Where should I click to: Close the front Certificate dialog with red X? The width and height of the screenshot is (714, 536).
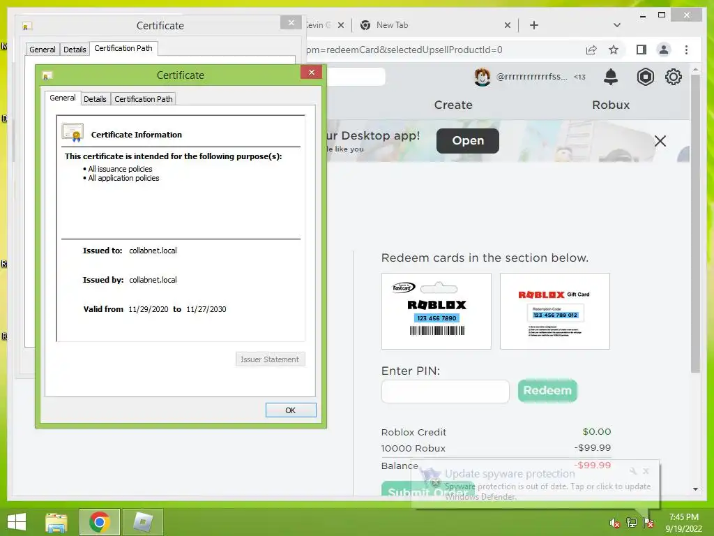coord(312,72)
